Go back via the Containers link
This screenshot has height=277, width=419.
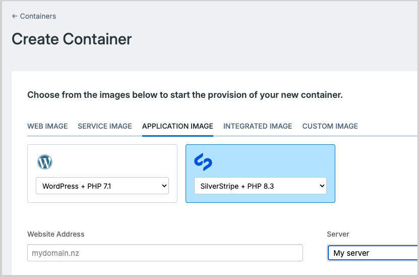point(38,16)
